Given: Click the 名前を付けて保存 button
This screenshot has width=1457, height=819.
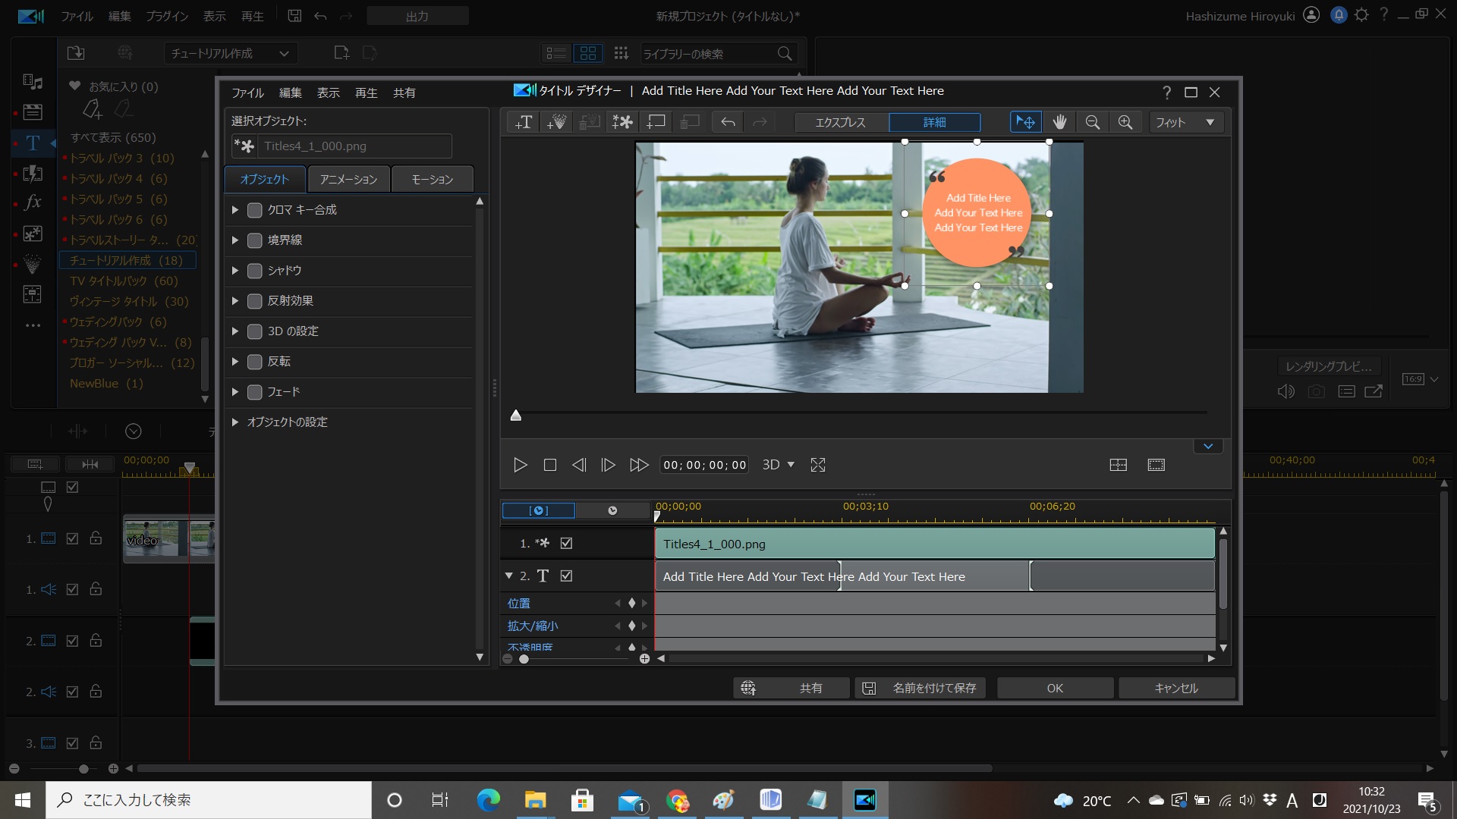Looking at the screenshot, I should coord(920,688).
